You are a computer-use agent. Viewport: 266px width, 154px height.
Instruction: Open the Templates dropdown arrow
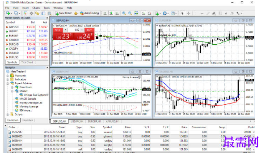coord(176,13)
